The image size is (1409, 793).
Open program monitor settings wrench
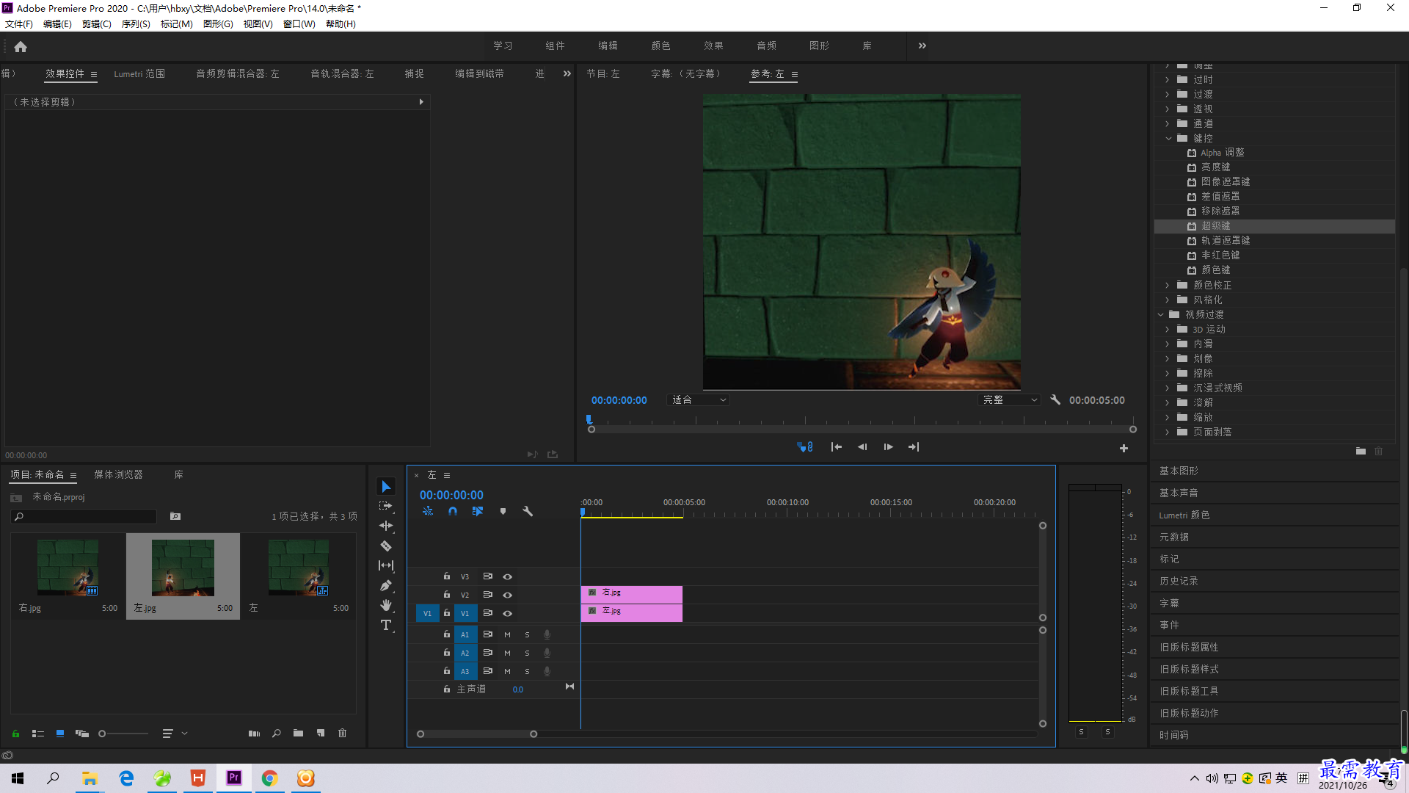point(1055,400)
